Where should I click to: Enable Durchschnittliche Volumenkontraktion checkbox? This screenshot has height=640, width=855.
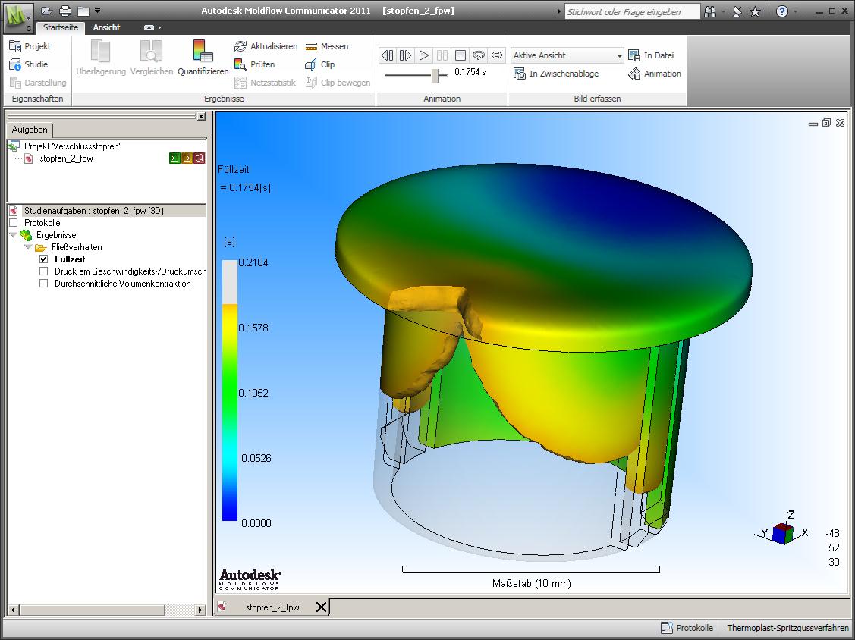click(43, 284)
